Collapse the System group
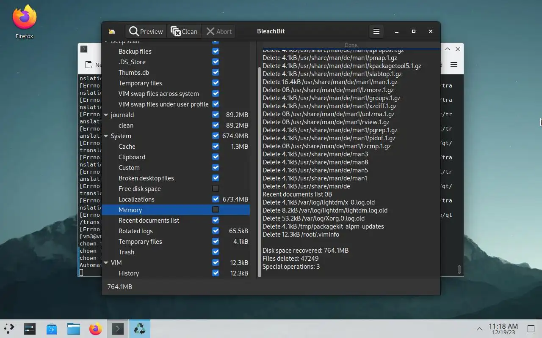 click(x=106, y=136)
